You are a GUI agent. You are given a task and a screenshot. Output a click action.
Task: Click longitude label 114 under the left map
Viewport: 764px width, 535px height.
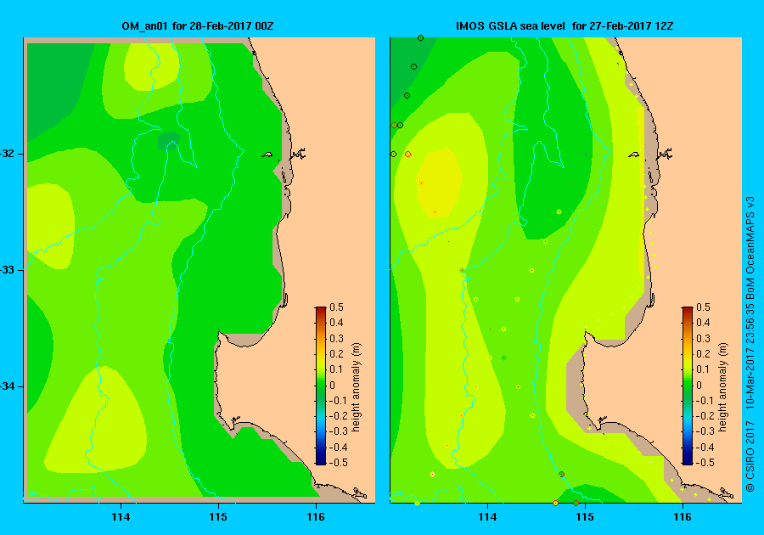[121, 517]
